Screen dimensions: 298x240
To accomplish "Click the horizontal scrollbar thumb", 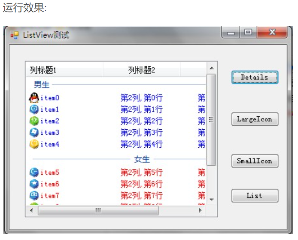I will tap(98, 210).
